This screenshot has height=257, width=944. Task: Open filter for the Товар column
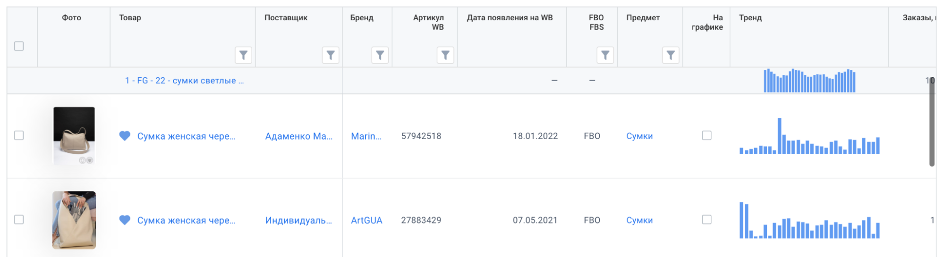(243, 55)
